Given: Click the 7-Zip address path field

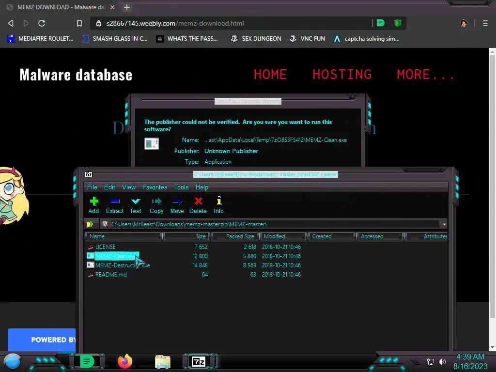Looking at the screenshot, I should coord(275,224).
